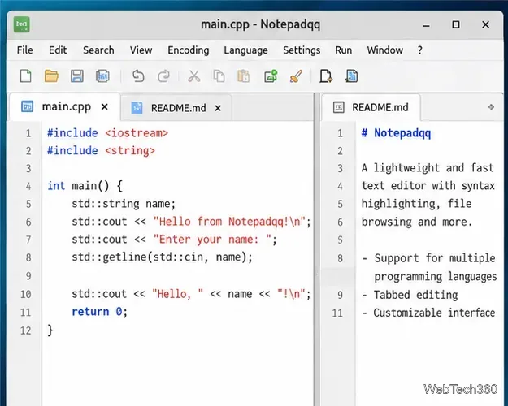Click the Paste clipboard icon
Screen dimensions: 508x406
click(243, 76)
